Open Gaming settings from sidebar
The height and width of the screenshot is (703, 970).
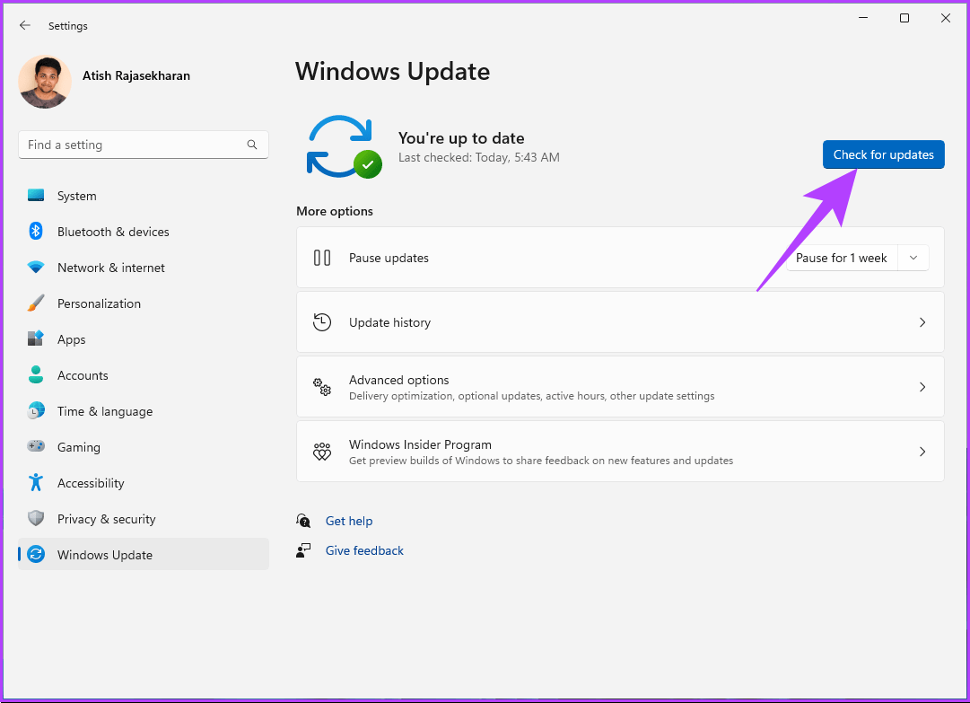click(x=80, y=447)
